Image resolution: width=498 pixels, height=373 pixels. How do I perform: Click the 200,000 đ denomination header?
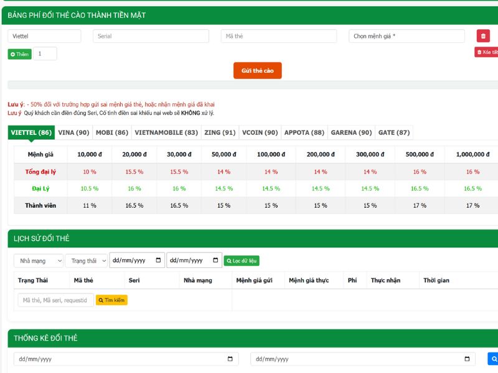click(321, 154)
